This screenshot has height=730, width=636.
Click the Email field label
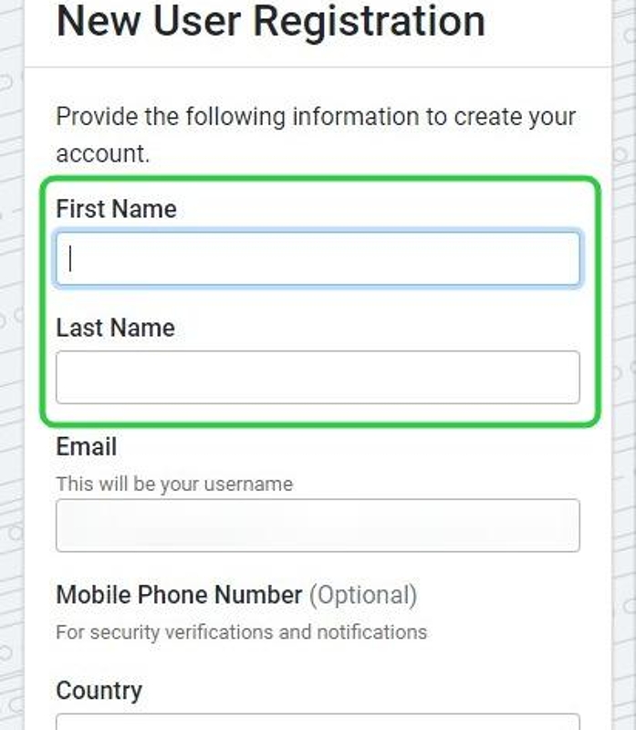click(x=87, y=447)
